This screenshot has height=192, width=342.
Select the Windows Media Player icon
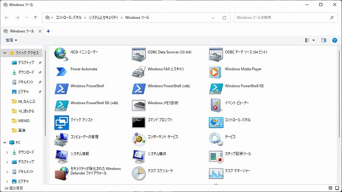click(215, 72)
